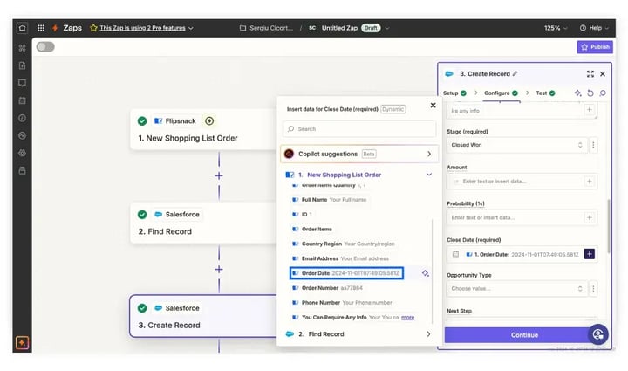Screen dimensions: 628x371
Task: Click three-dot menu beside Stage field
Action: (593, 145)
